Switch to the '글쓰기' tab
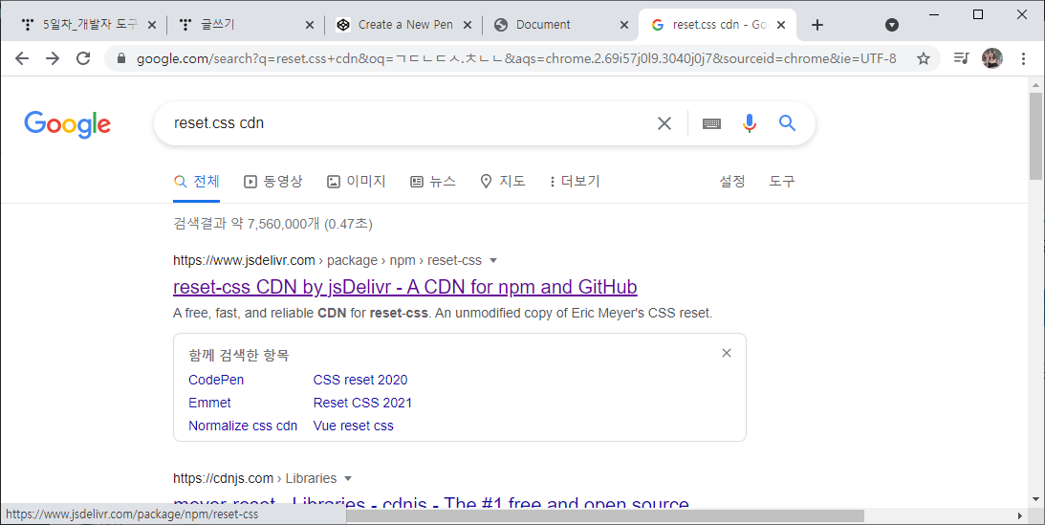 tap(247, 25)
